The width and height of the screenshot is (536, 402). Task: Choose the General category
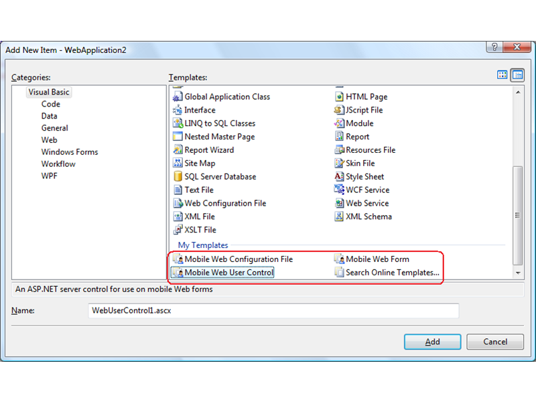55,128
